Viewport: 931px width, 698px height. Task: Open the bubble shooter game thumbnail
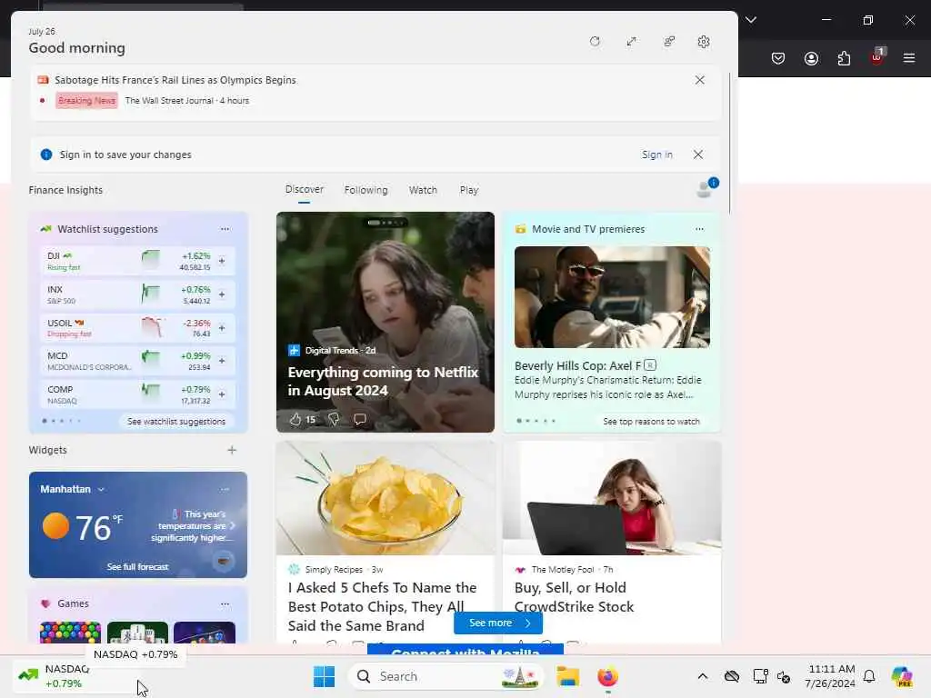tap(70, 633)
